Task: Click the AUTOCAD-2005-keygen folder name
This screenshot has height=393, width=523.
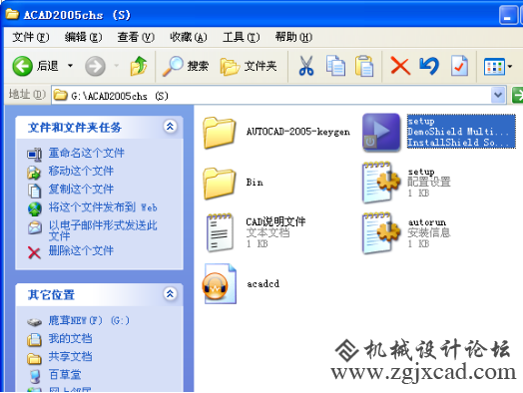Action: pyautogui.click(x=298, y=132)
